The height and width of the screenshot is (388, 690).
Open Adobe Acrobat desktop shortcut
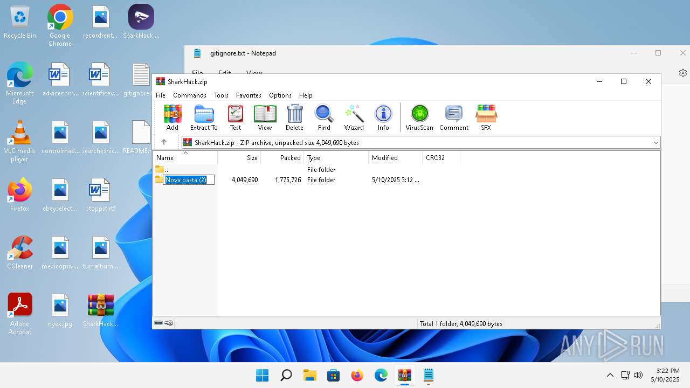tap(20, 314)
